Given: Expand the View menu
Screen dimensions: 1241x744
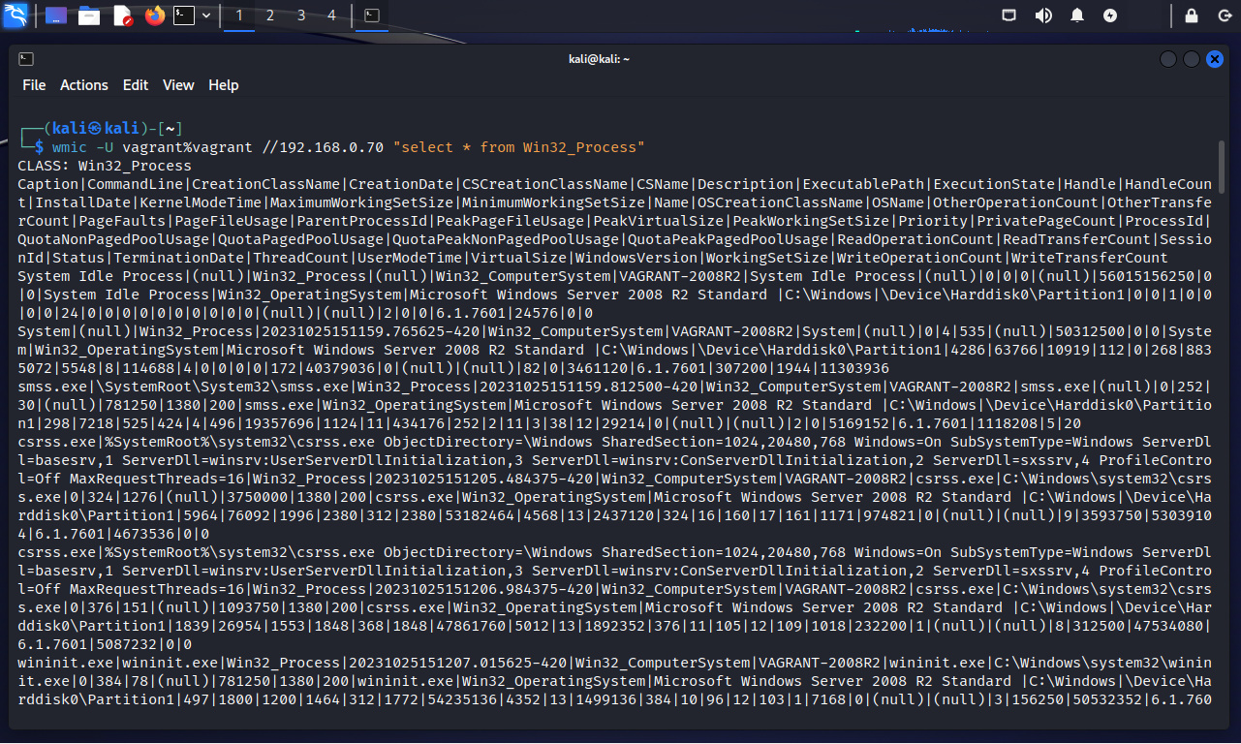Looking at the screenshot, I should point(178,85).
